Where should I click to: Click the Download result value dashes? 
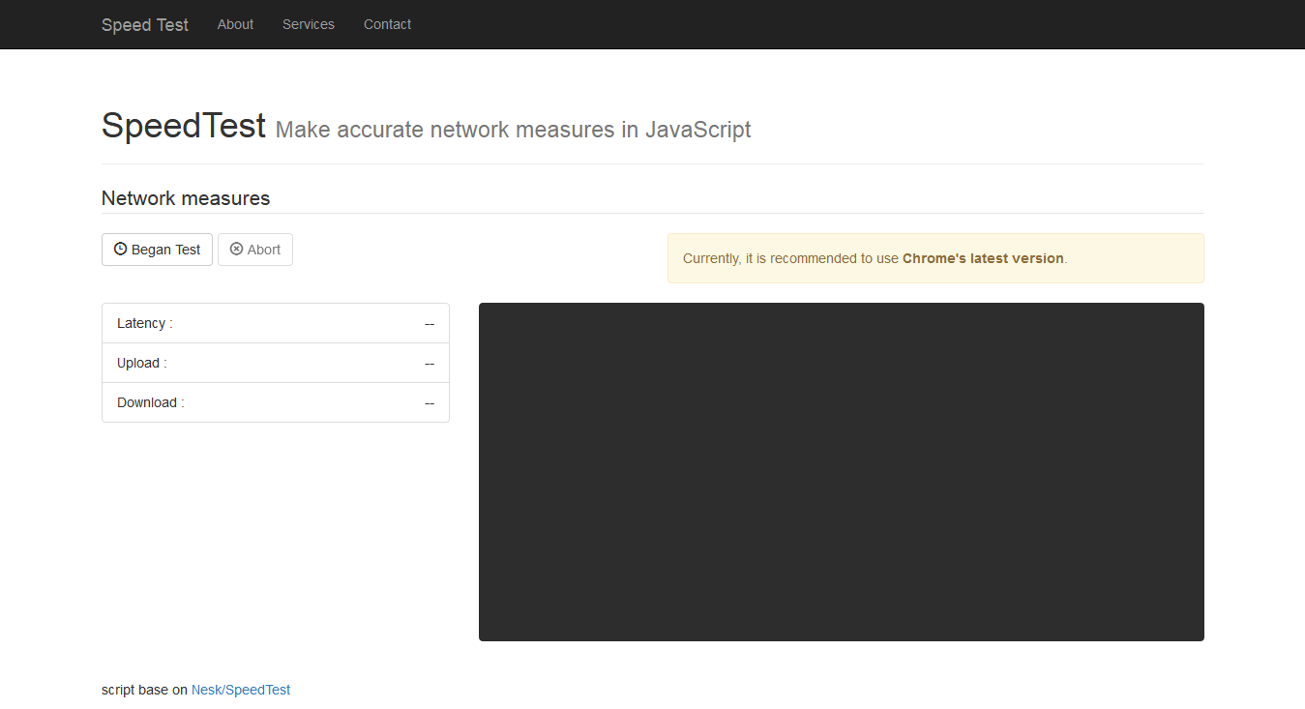pyautogui.click(x=430, y=402)
